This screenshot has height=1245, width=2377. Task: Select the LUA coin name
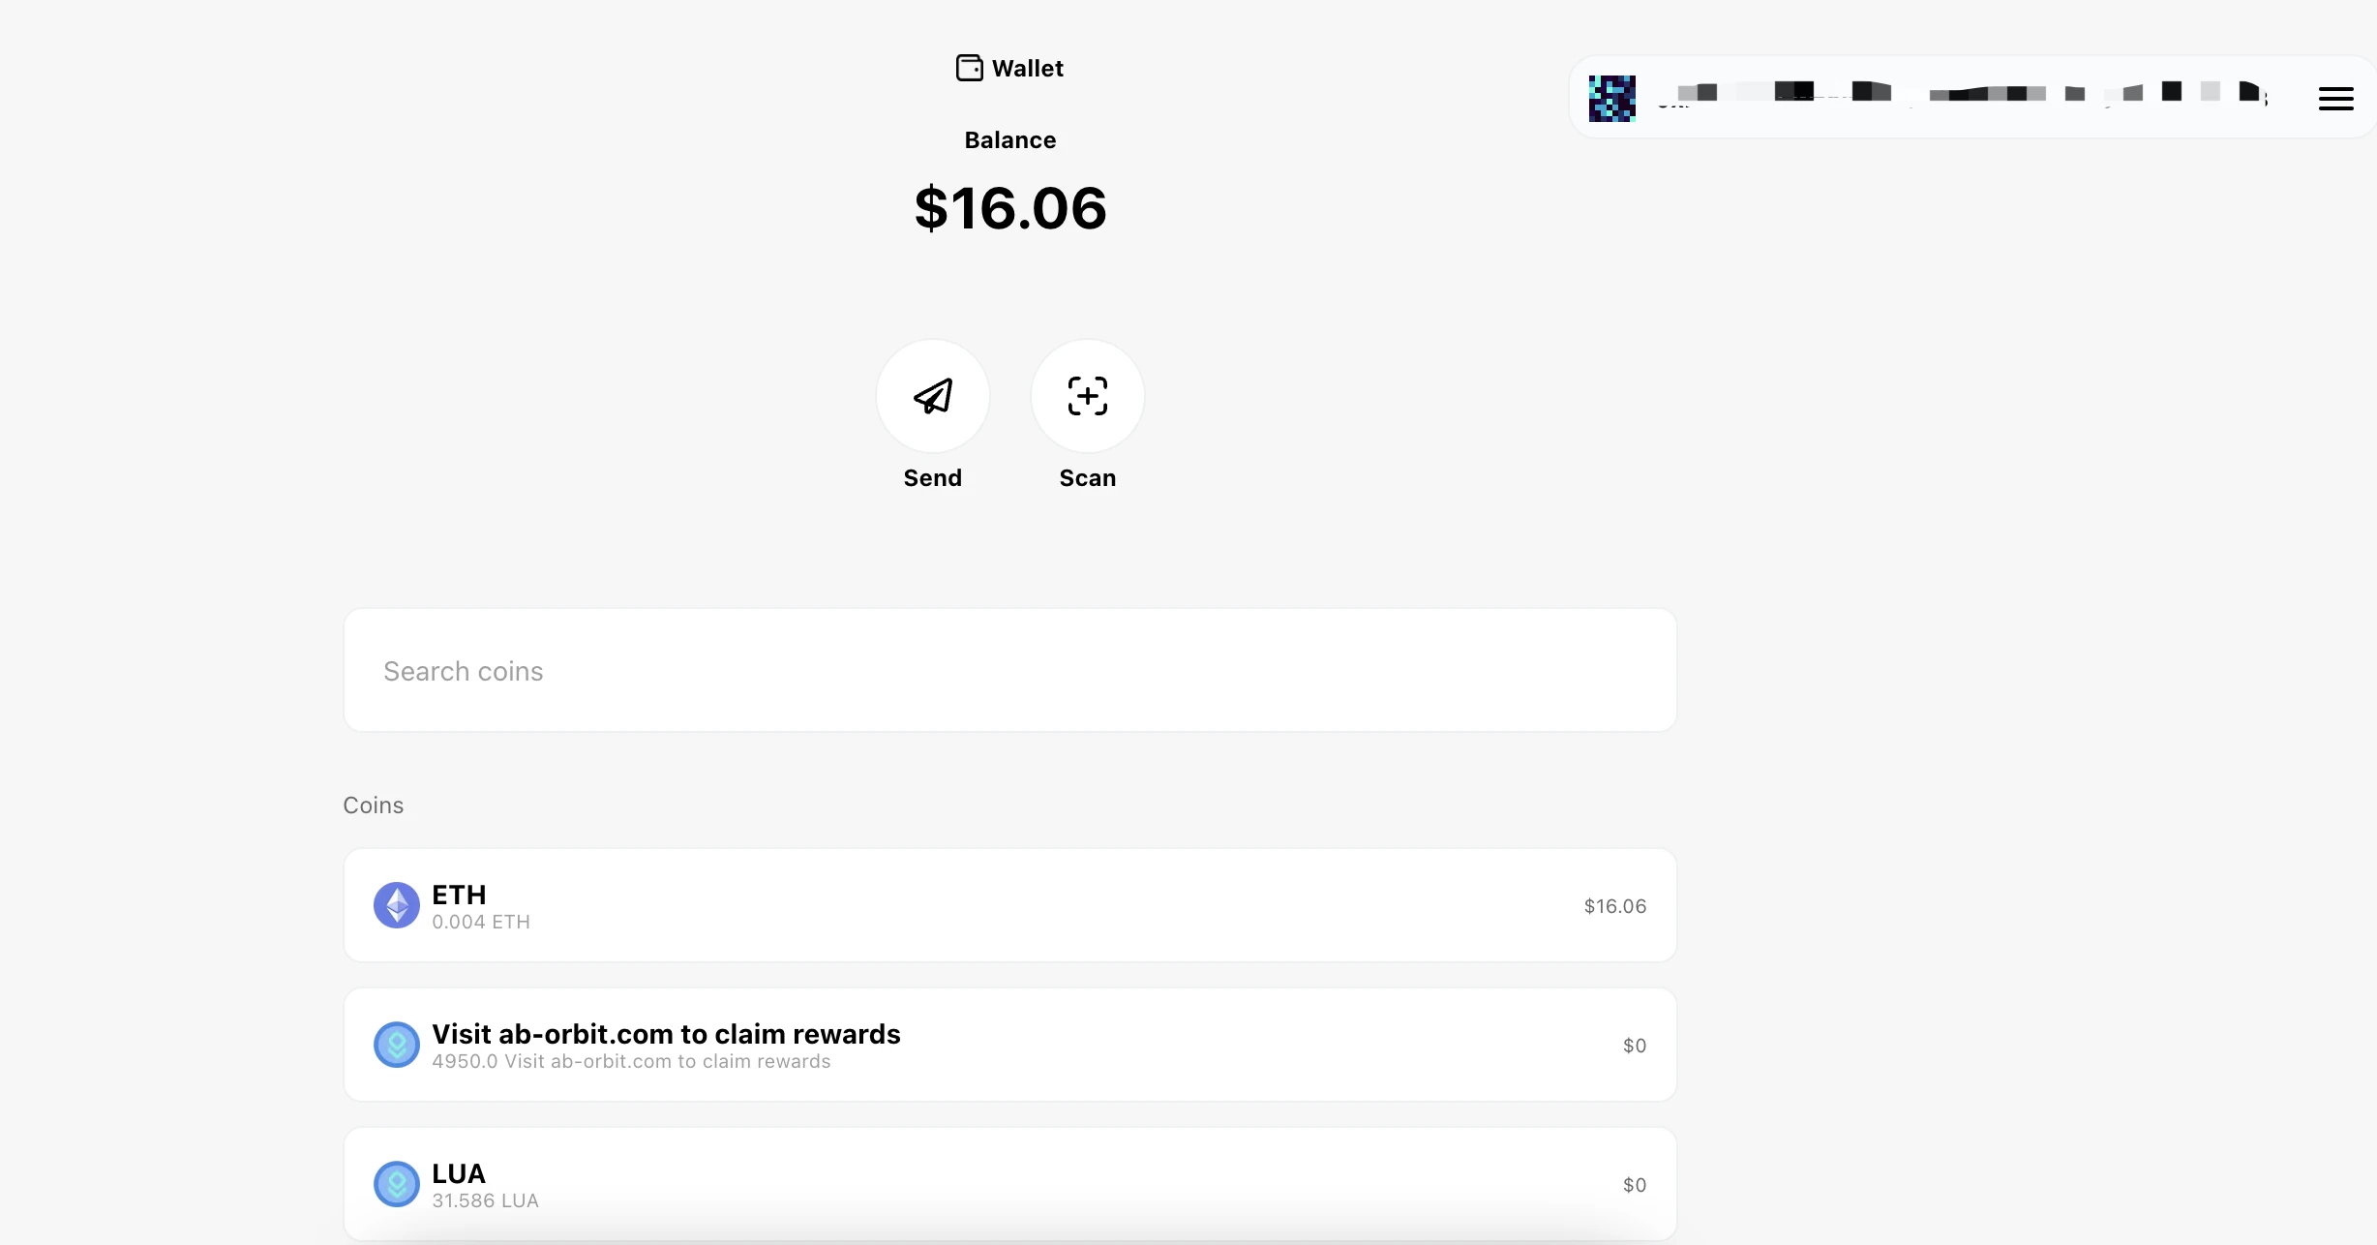click(459, 1173)
